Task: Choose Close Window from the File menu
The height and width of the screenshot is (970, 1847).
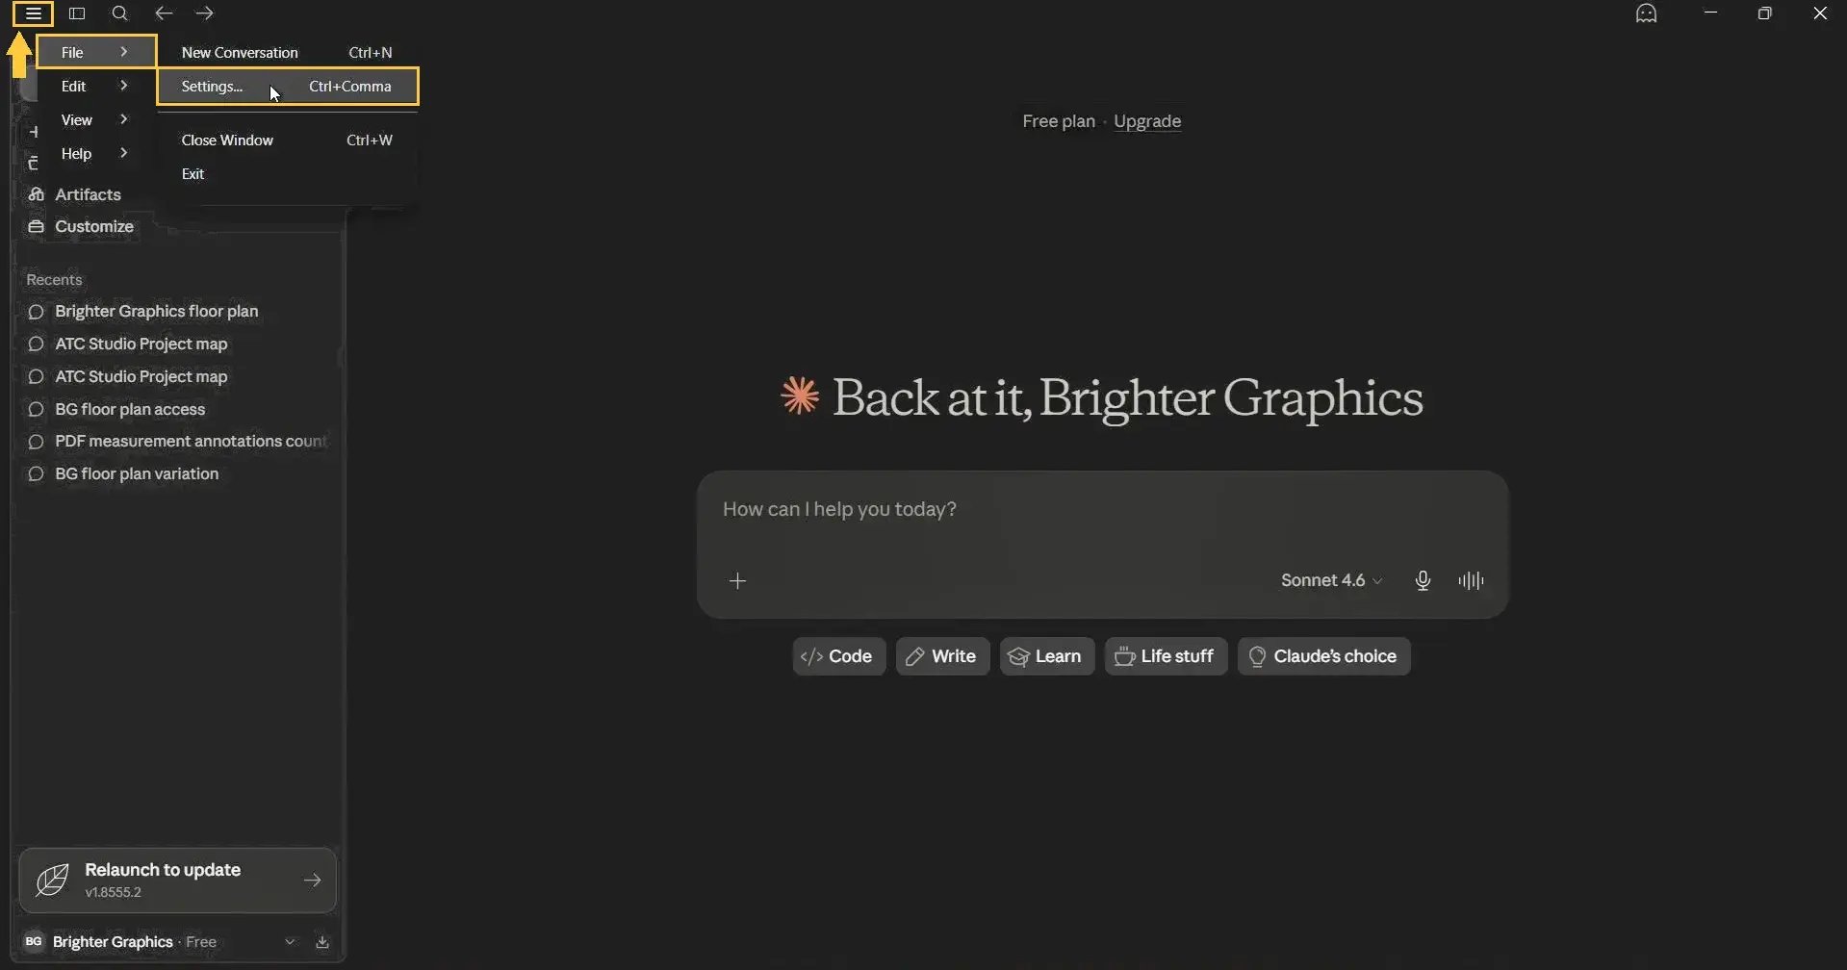Action: pyautogui.click(x=287, y=140)
